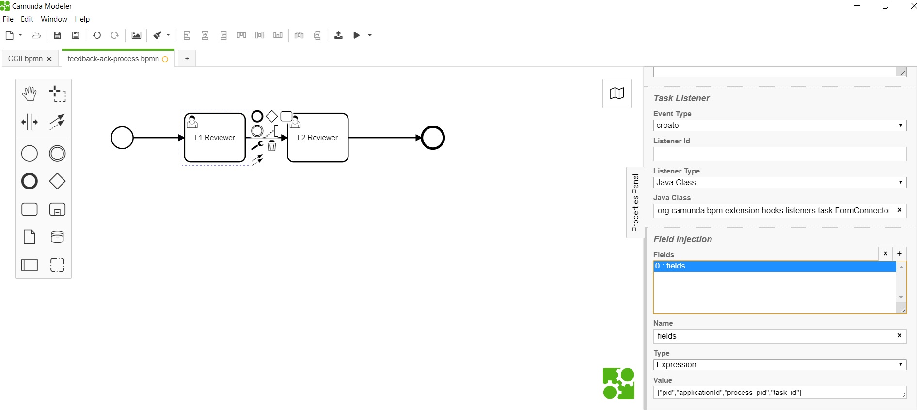Create an expanded subprocess from palette
Screen dimensions: 917x410
58,209
